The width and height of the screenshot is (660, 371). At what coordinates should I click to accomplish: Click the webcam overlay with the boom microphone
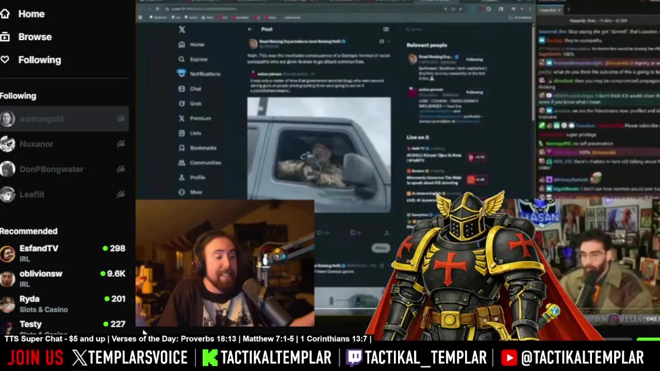[x=225, y=263]
